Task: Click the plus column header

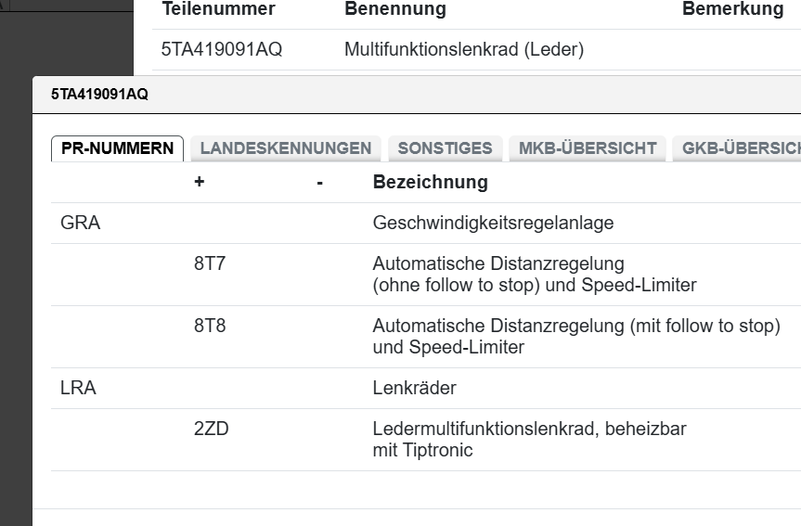Action: click(199, 182)
